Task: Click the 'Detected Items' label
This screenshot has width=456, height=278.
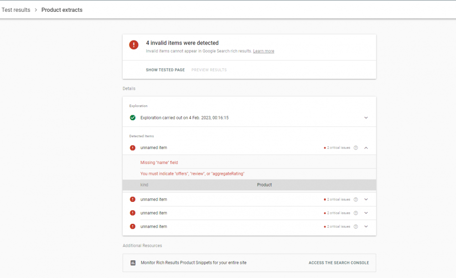Action: point(142,136)
